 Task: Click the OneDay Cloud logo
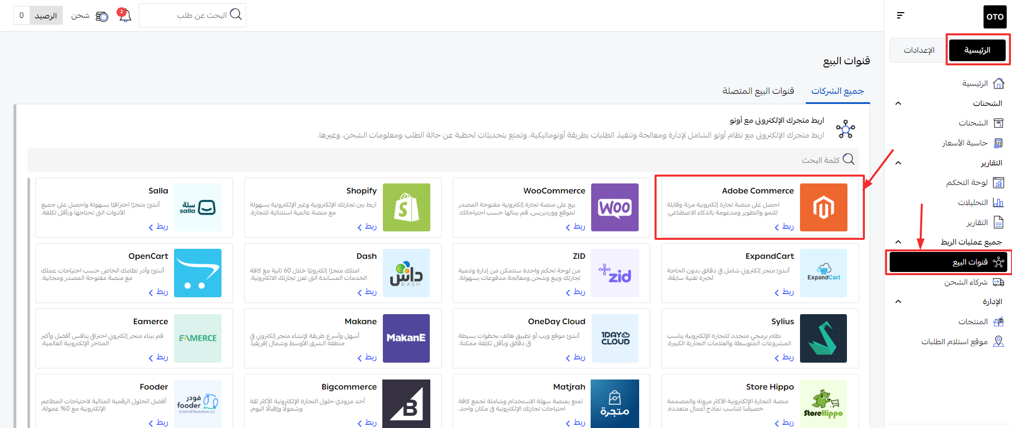point(615,338)
